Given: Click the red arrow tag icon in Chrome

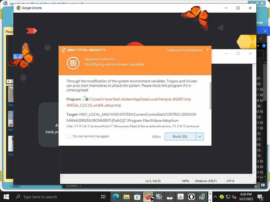Looking at the screenshot, I should coord(32,31).
